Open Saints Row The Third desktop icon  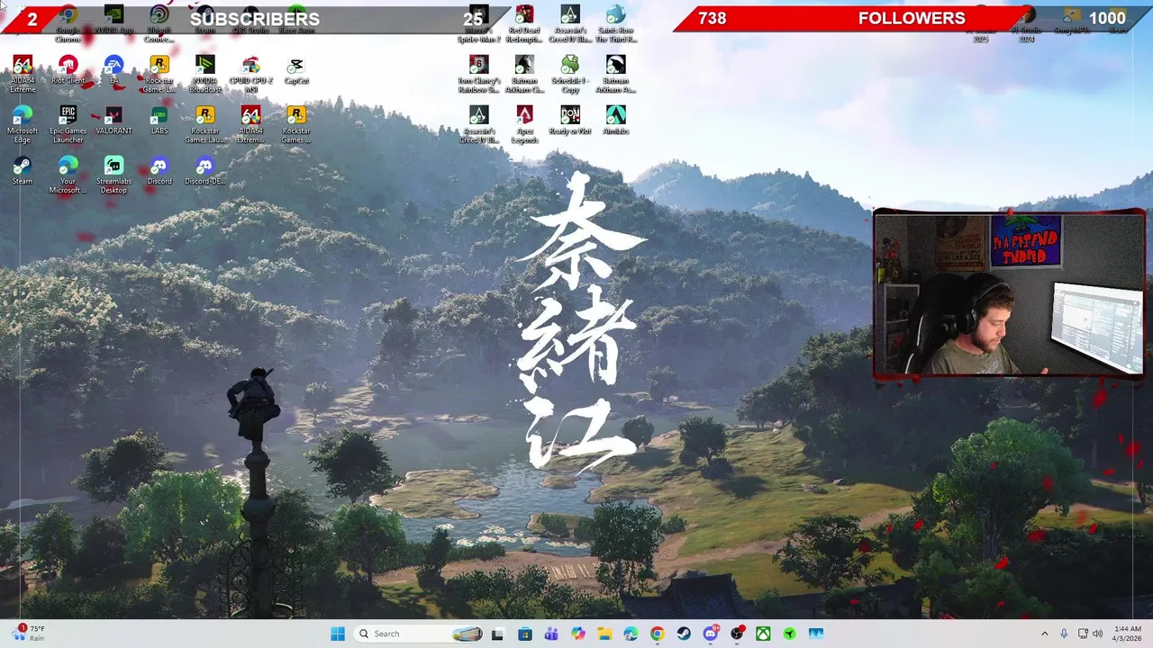pos(615,25)
